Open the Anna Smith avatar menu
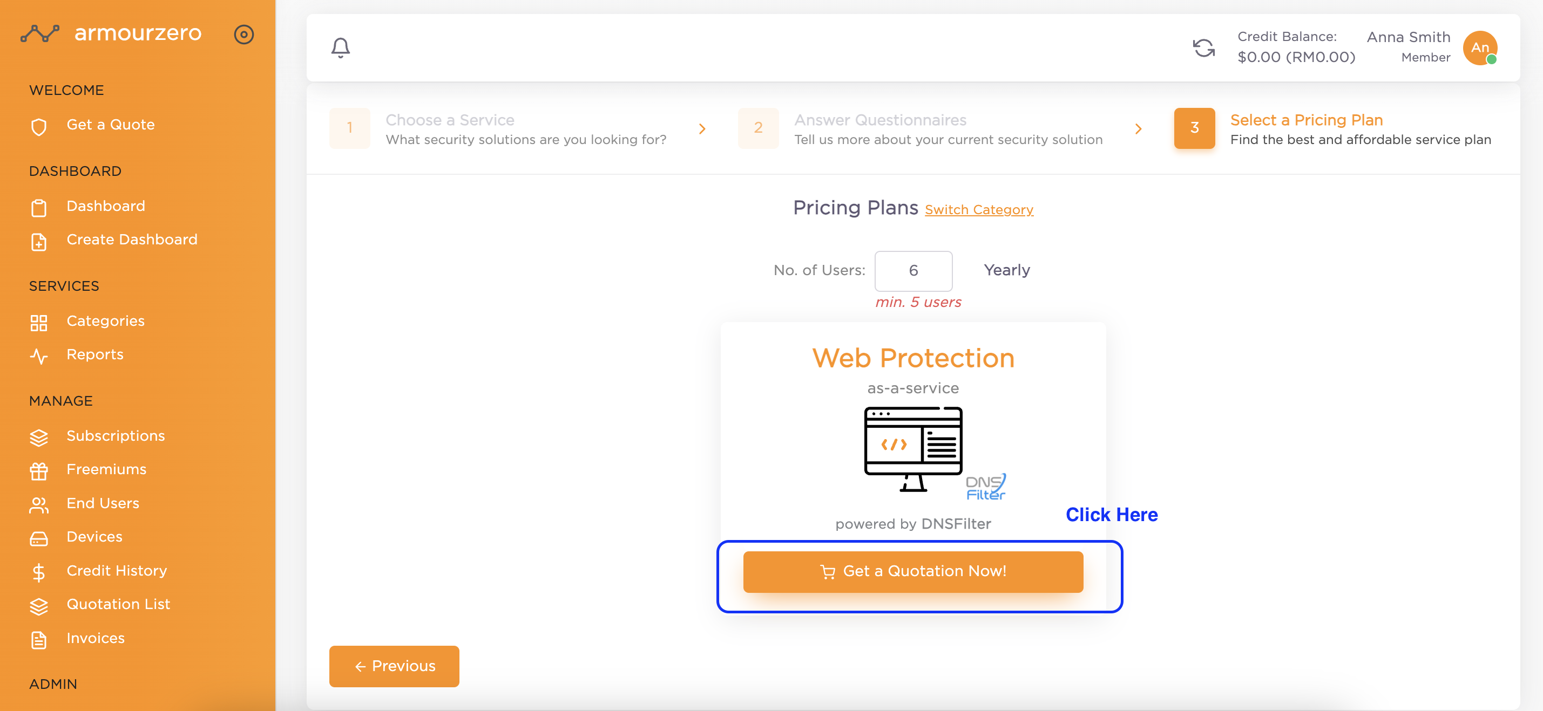 (1479, 48)
